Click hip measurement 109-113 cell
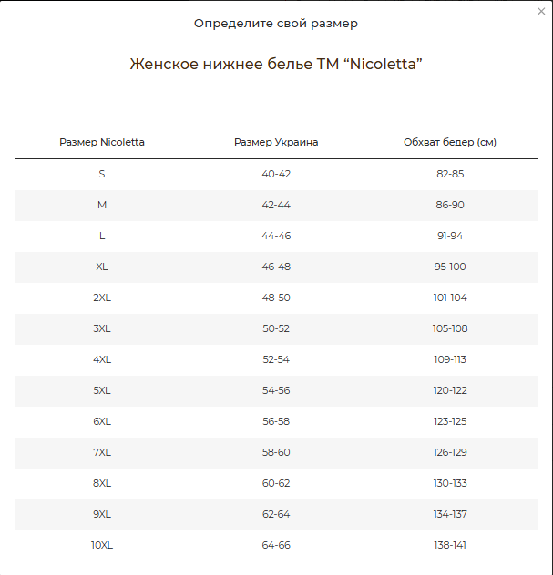This screenshot has width=553, height=575. [450, 359]
